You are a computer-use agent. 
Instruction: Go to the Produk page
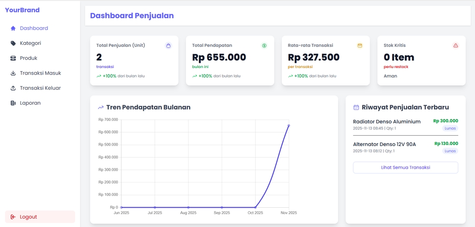[x=29, y=58]
